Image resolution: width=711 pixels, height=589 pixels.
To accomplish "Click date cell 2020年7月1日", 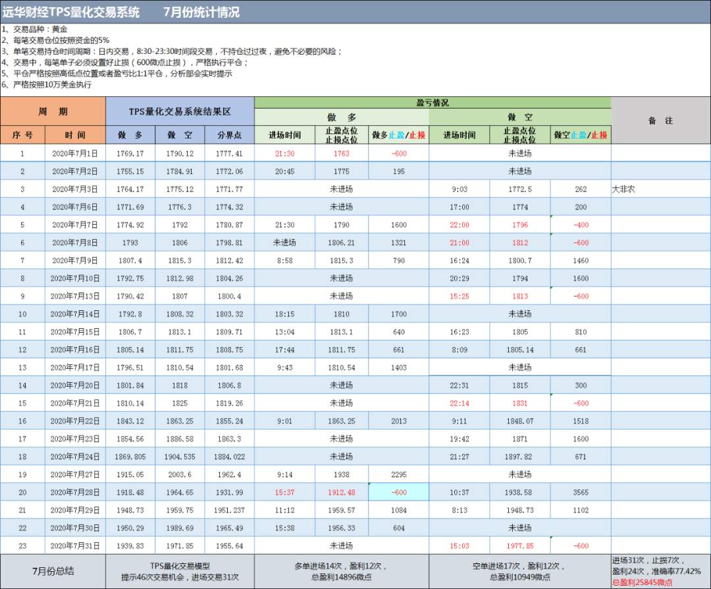I will (x=75, y=154).
